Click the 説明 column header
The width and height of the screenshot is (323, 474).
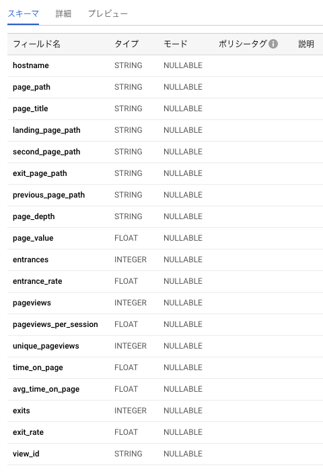(306, 44)
